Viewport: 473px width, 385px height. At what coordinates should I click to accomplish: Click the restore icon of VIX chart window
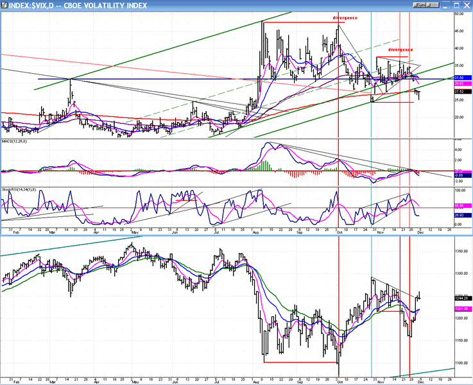pos(455,5)
